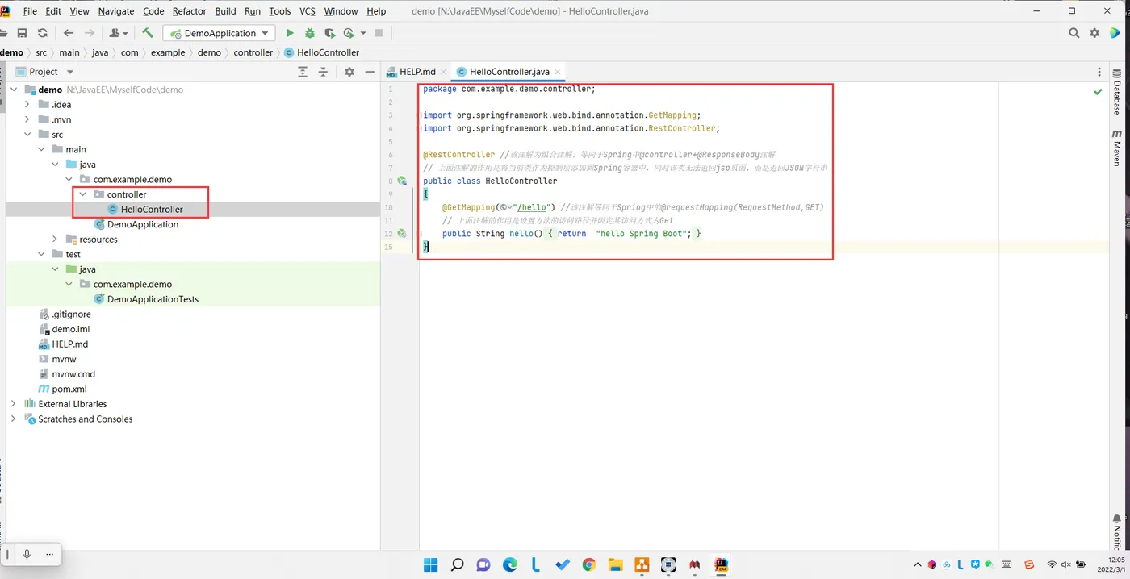Open the Navigate menu

coord(116,11)
